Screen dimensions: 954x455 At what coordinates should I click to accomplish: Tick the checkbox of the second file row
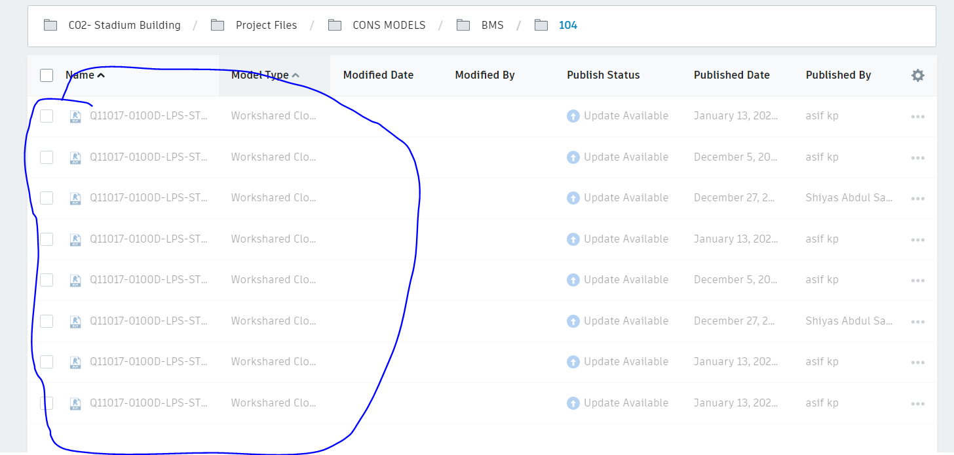47,157
